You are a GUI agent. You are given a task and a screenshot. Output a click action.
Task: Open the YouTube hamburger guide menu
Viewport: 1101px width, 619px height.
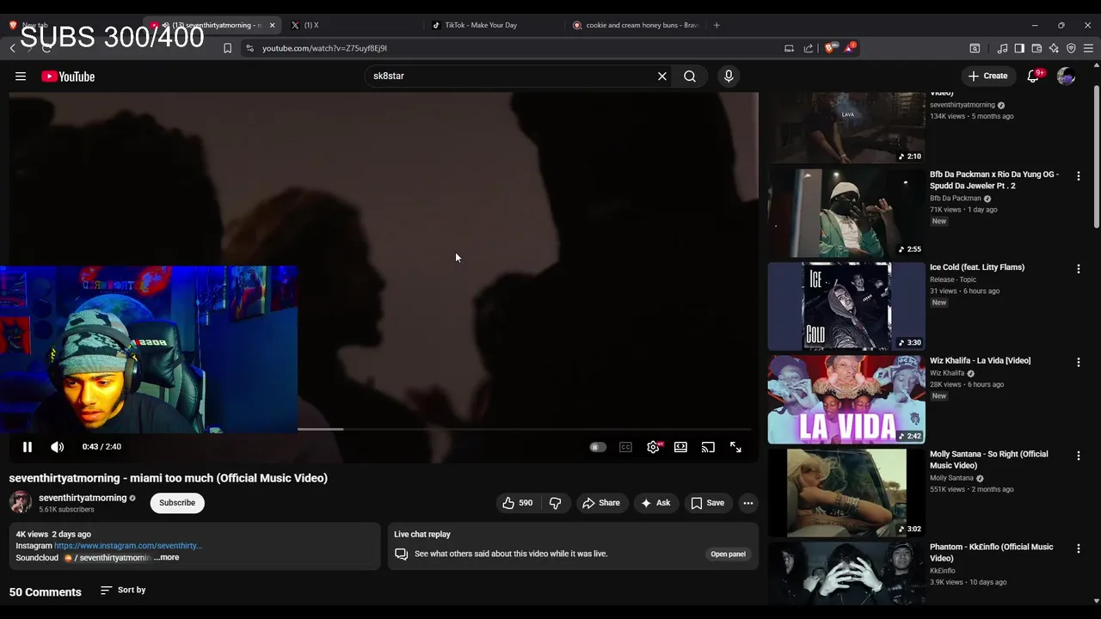point(21,77)
